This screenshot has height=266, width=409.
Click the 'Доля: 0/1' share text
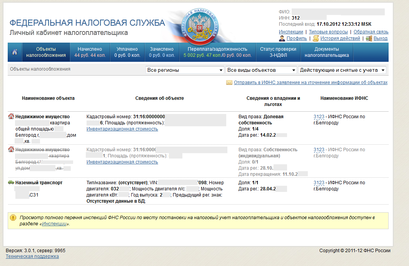248,162
